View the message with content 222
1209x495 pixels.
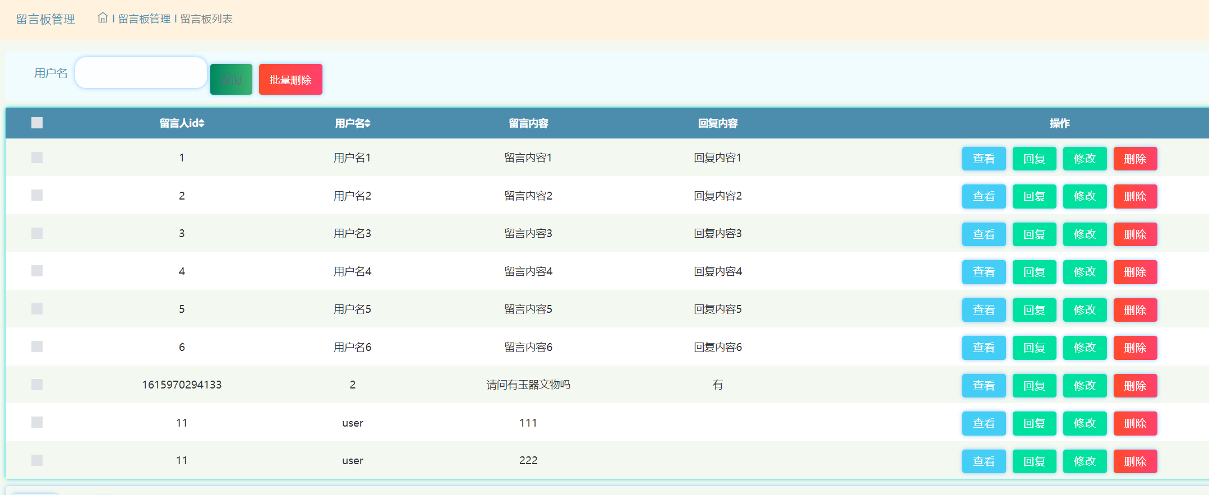coord(984,461)
